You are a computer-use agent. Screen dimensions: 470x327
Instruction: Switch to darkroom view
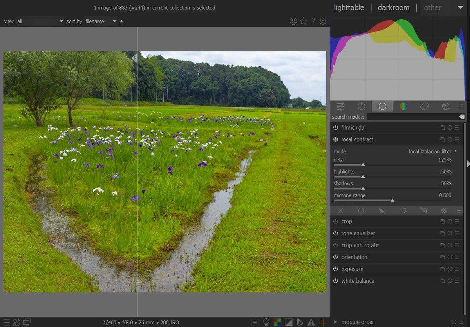click(393, 7)
